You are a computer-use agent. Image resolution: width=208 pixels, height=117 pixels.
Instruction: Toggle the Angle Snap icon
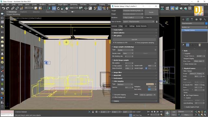[x=99, y=8]
